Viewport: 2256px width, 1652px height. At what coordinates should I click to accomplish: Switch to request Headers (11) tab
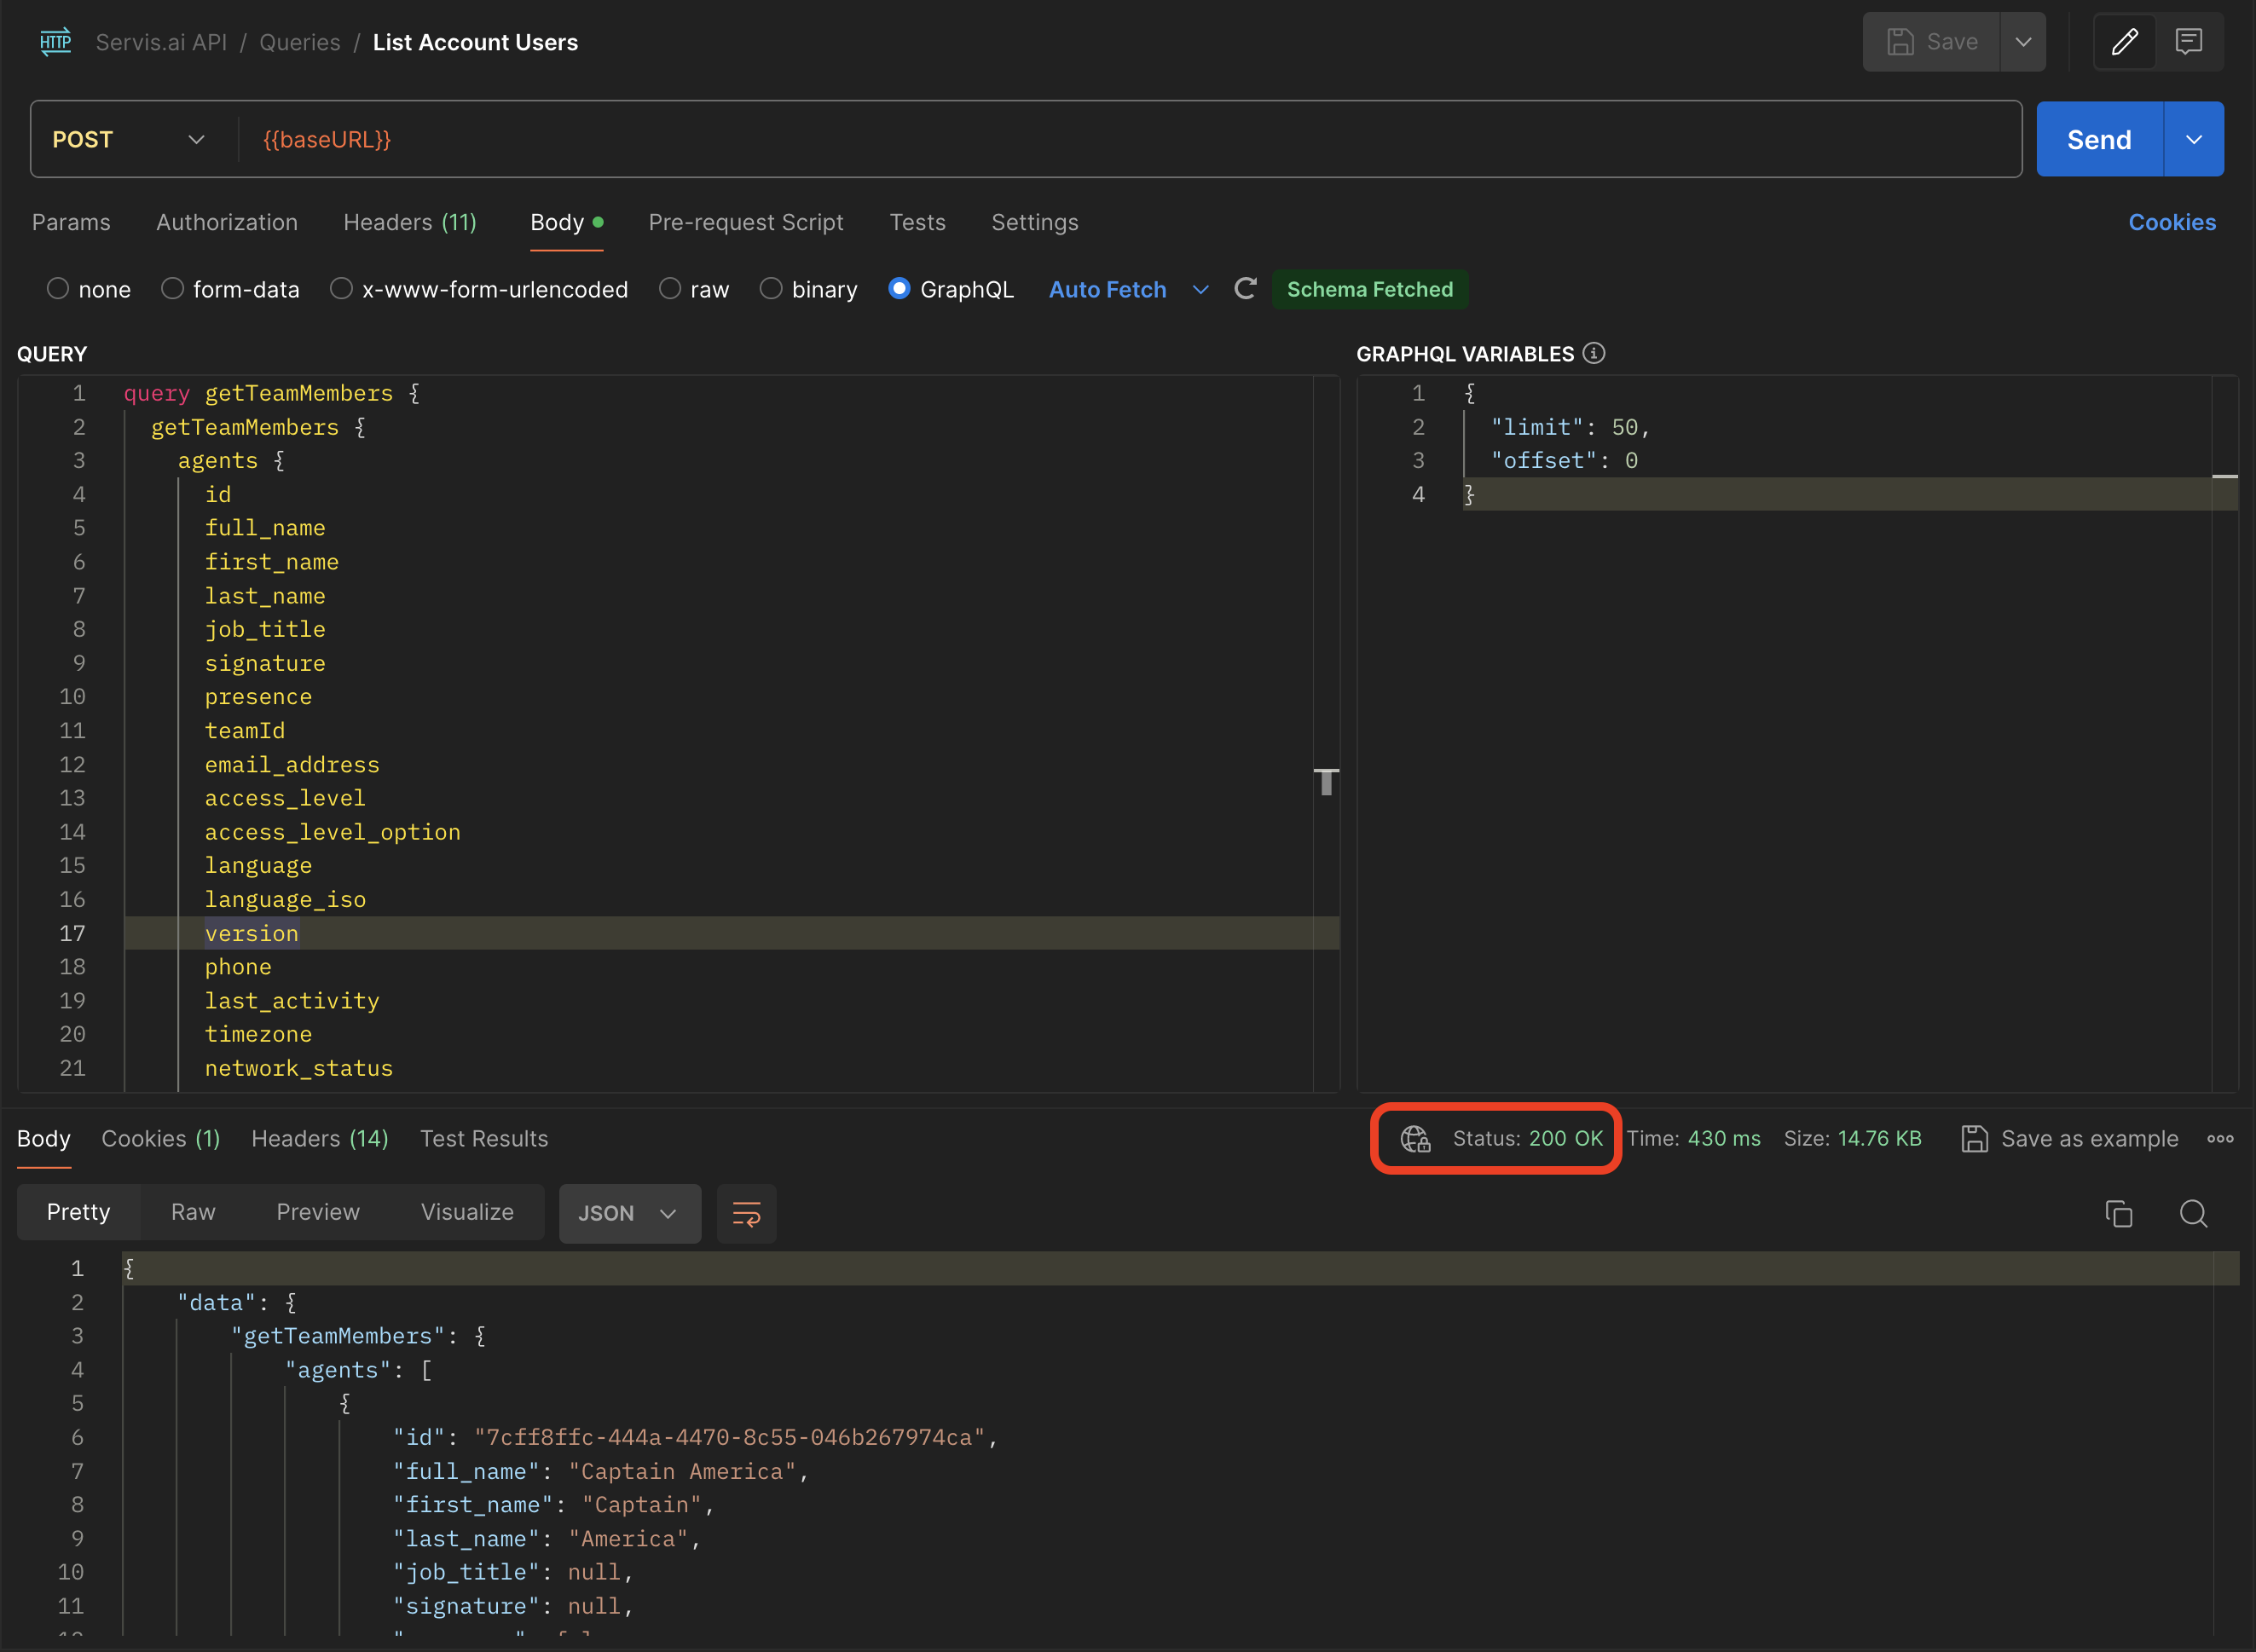[410, 222]
